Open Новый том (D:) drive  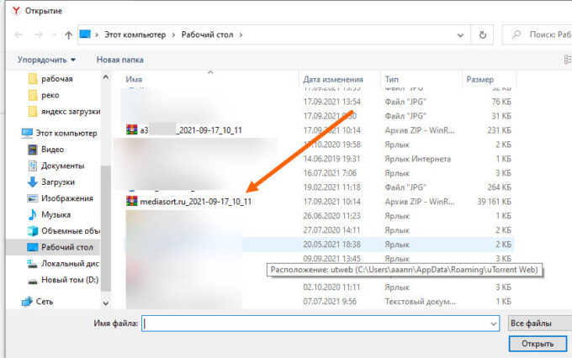(x=70, y=280)
